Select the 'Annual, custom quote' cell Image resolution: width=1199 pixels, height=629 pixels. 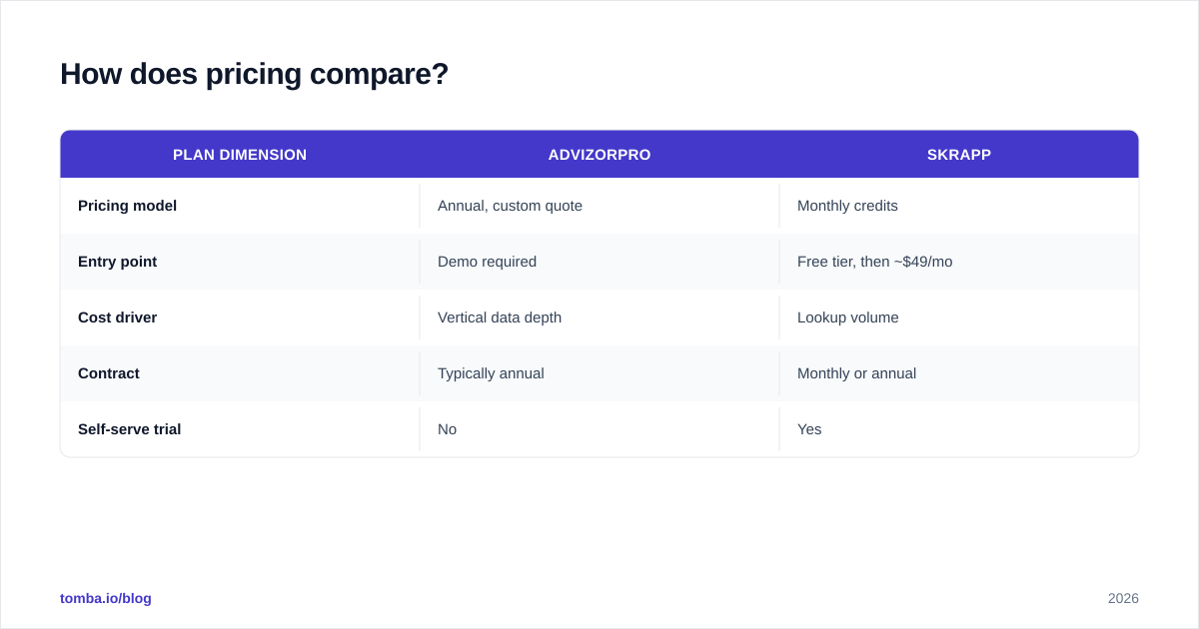[x=510, y=206]
